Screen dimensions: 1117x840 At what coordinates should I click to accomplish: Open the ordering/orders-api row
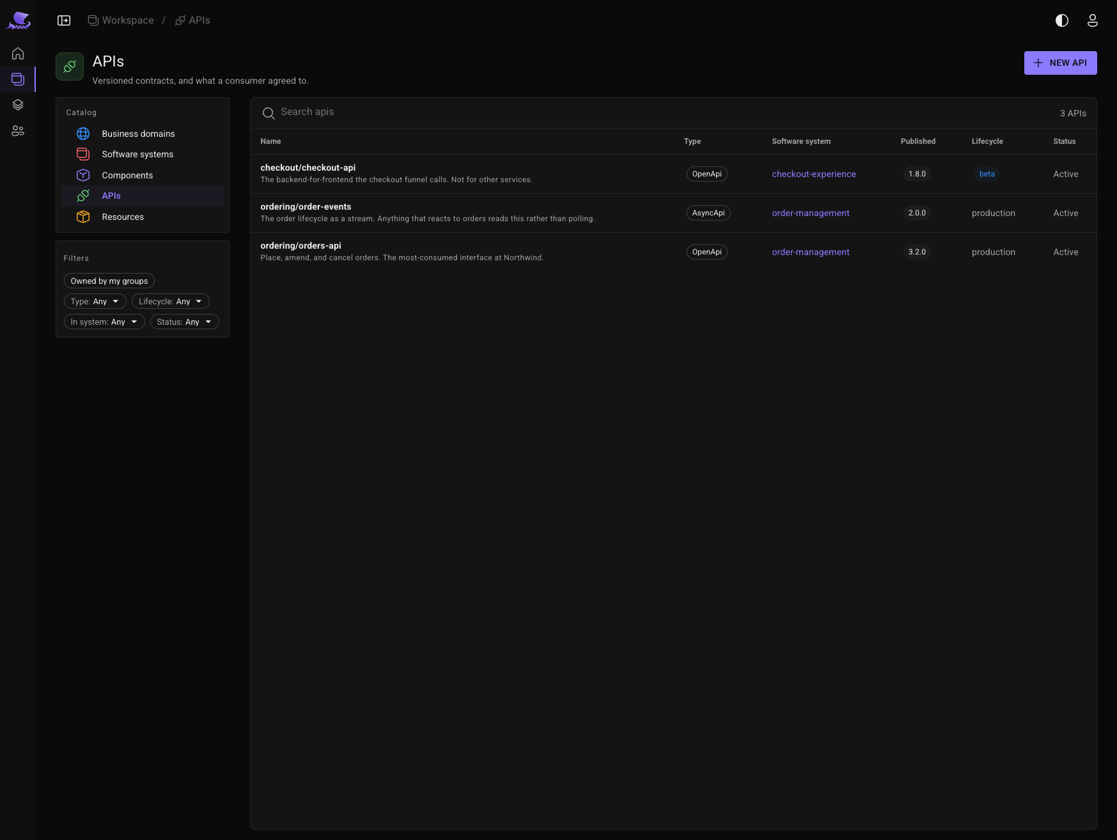pos(673,252)
